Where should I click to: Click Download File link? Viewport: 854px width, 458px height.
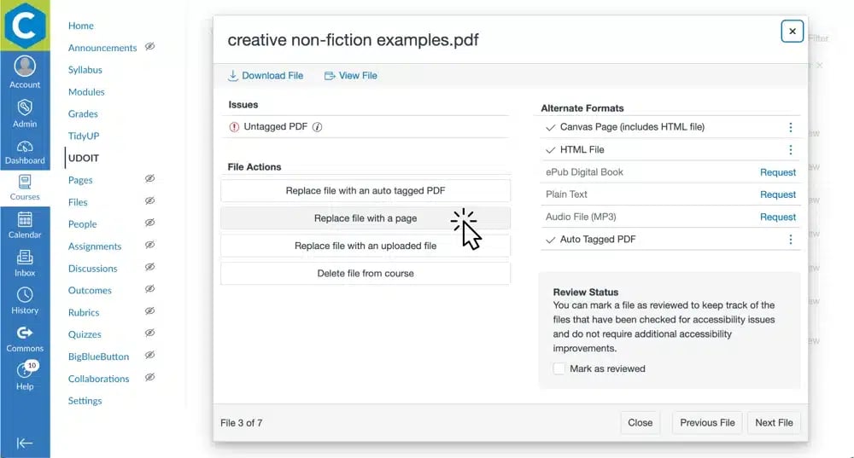(x=266, y=76)
